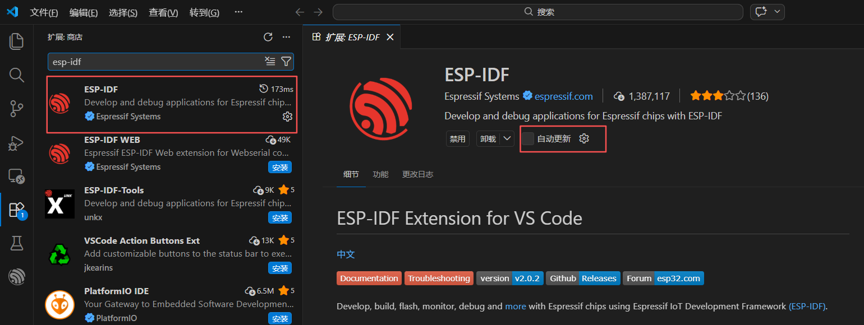Click the Troubleshooting badge
Screen dimensions: 864x325
click(439, 278)
